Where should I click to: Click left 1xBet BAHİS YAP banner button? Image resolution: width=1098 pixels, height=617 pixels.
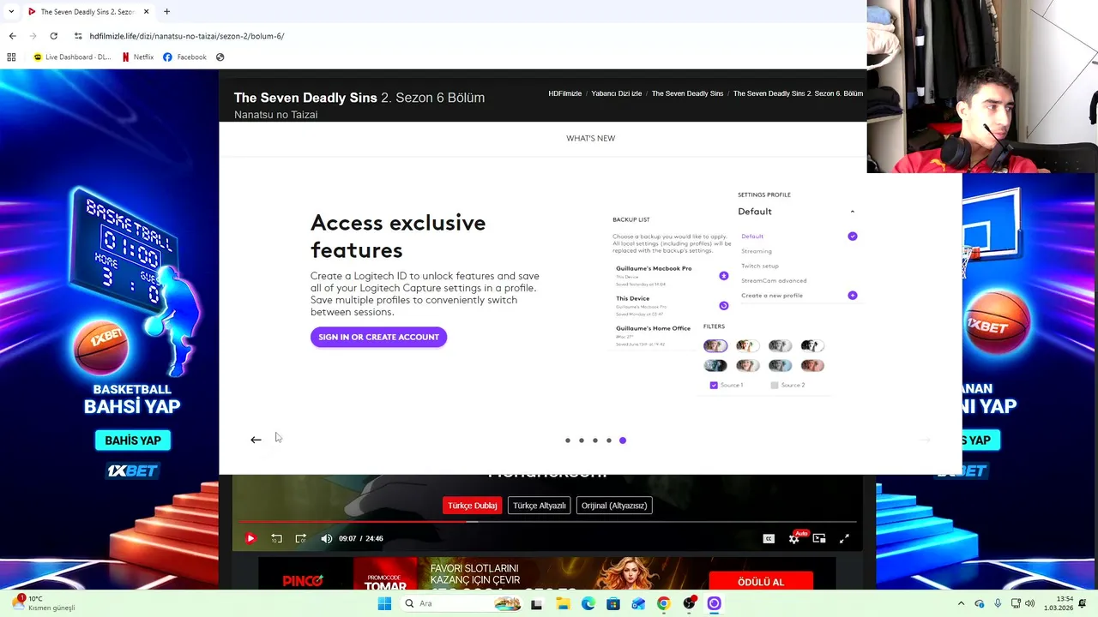click(x=133, y=440)
